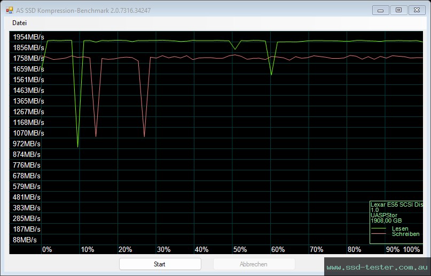The width and height of the screenshot is (431, 276).
Task: Click the Lexar ES5 SCSI drive name
Action: pyautogui.click(x=397, y=204)
